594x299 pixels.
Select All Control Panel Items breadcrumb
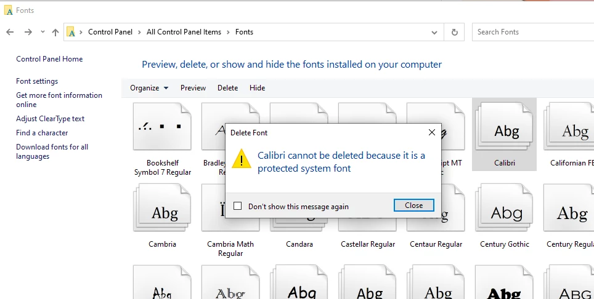184,32
